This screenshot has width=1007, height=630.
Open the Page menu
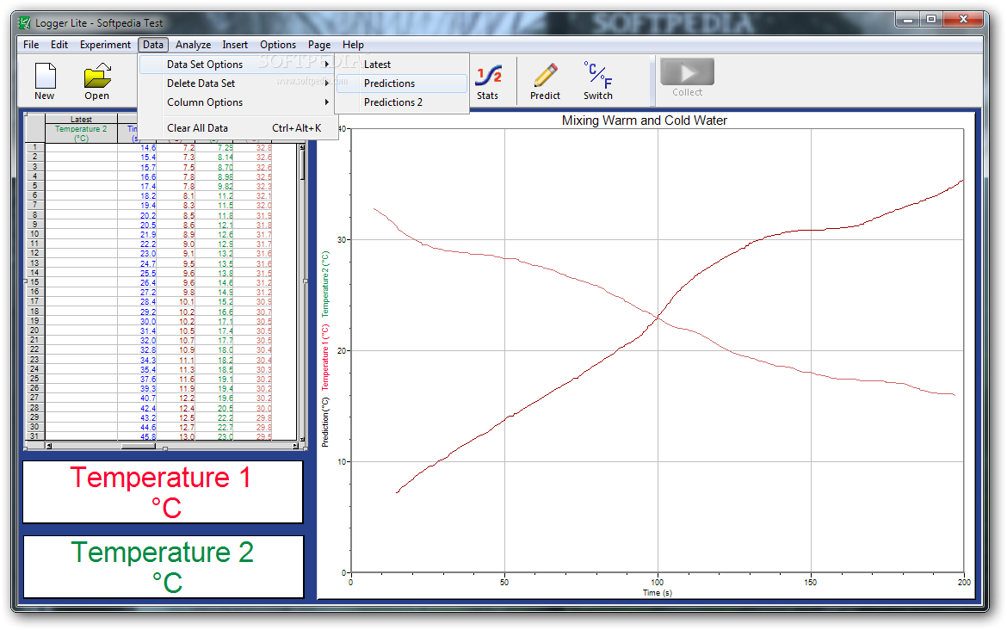pyautogui.click(x=319, y=44)
